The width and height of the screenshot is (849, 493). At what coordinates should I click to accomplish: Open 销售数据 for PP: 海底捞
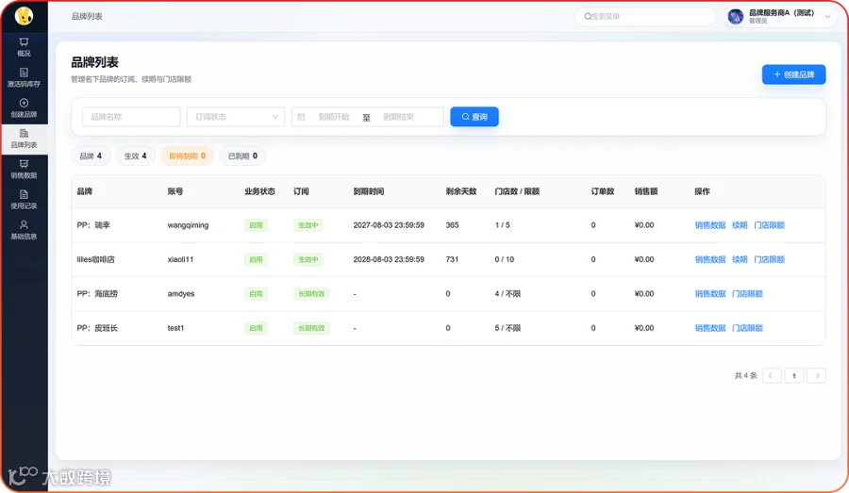pyautogui.click(x=709, y=294)
